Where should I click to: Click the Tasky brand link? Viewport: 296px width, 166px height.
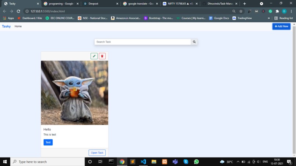[x=6, y=26]
